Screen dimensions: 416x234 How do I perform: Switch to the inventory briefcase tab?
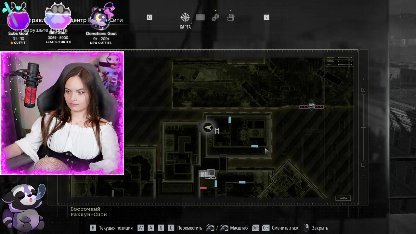pos(201,17)
